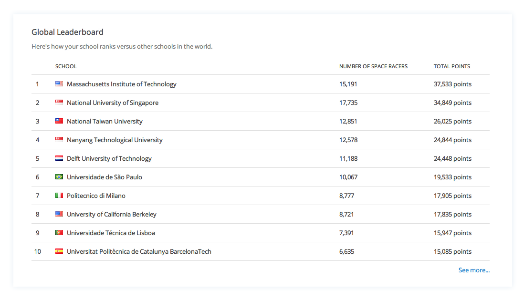Click the Brazil flag next to Universidade de São Paulo
The width and height of the screenshot is (524, 300).
59,177
